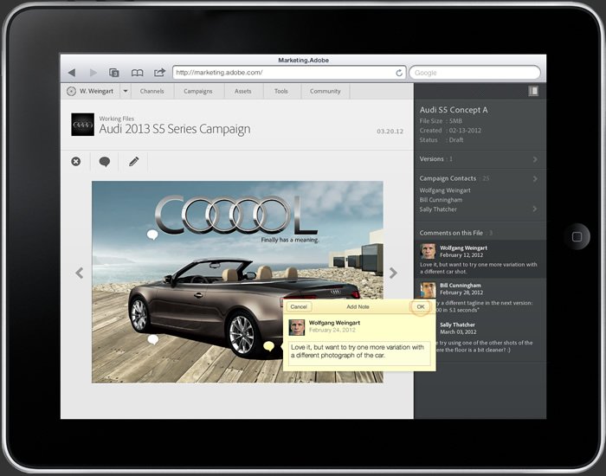The height and width of the screenshot is (476, 606).
Task: Toggle the side panel layout icon
Action: (x=533, y=91)
